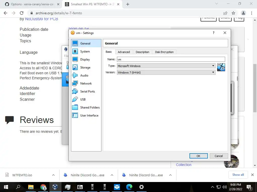257x192 pixels.
Task: Click the vm Name input field
Action: click(171, 59)
